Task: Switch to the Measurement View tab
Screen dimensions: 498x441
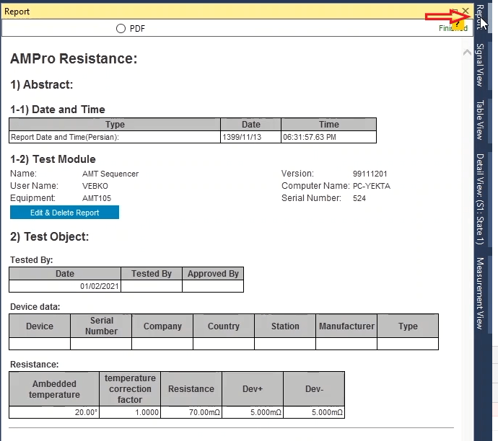Action: coord(480,293)
